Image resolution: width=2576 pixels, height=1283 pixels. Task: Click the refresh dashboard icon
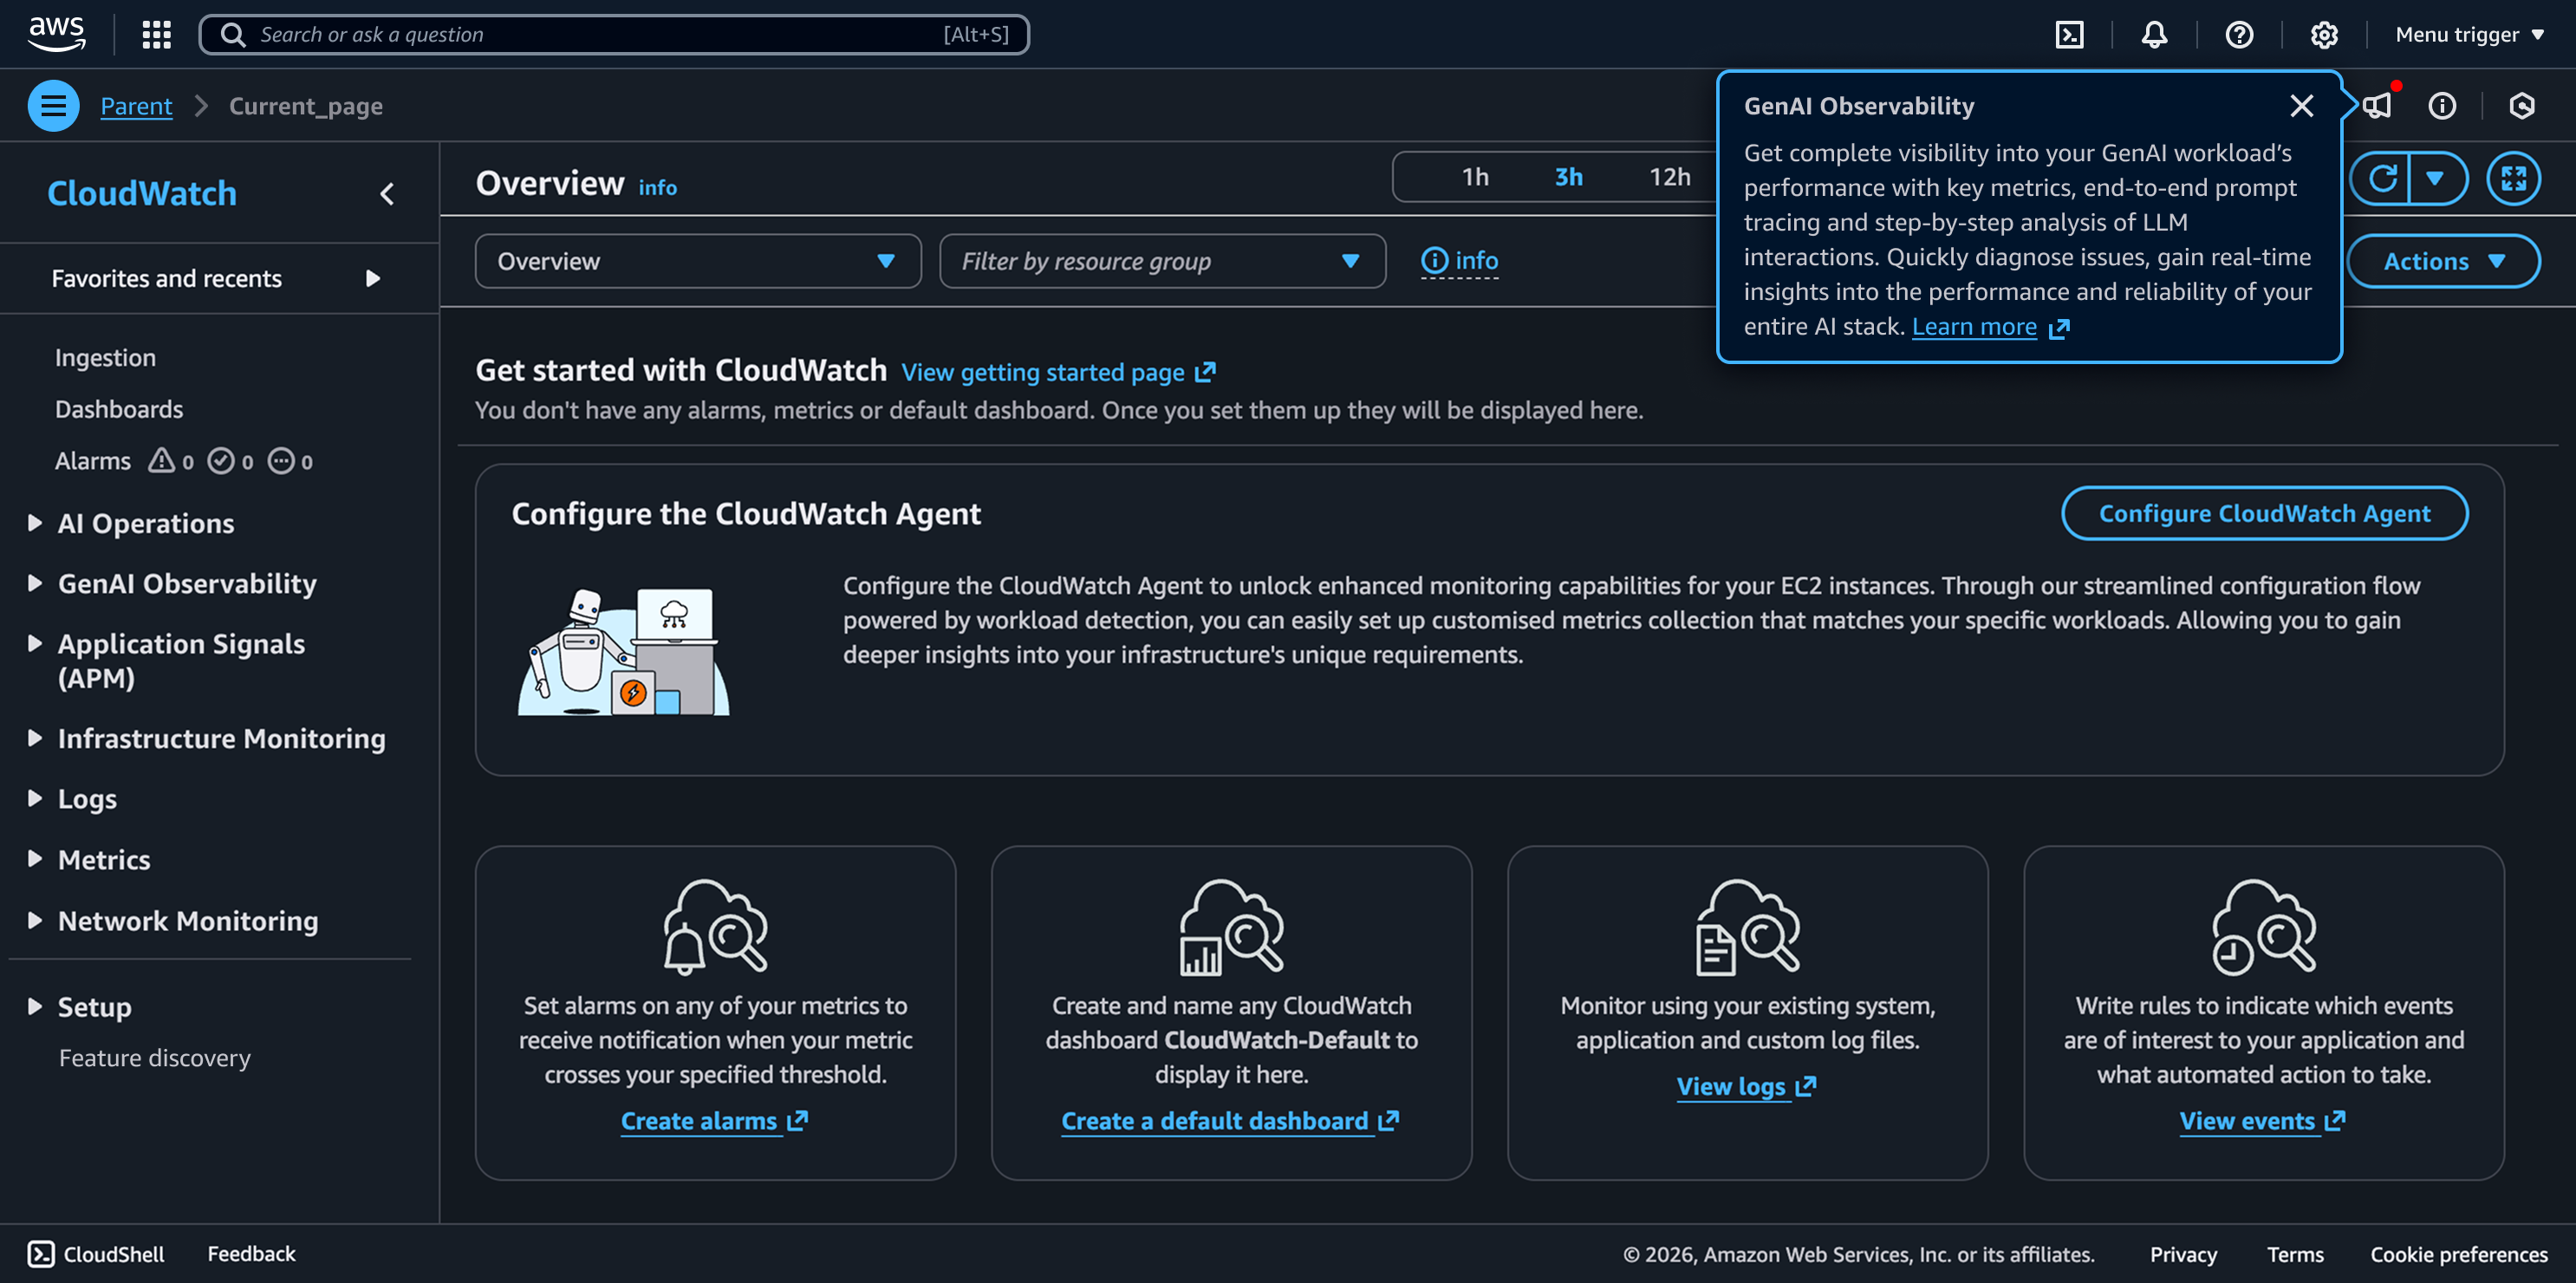2382,178
